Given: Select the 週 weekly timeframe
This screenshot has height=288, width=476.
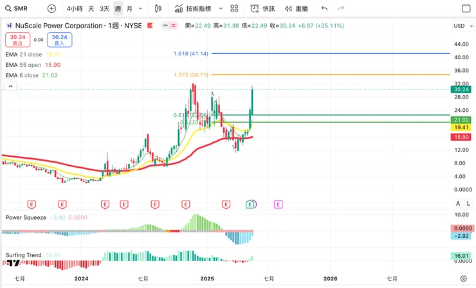Looking at the screenshot, I should pos(118,8).
